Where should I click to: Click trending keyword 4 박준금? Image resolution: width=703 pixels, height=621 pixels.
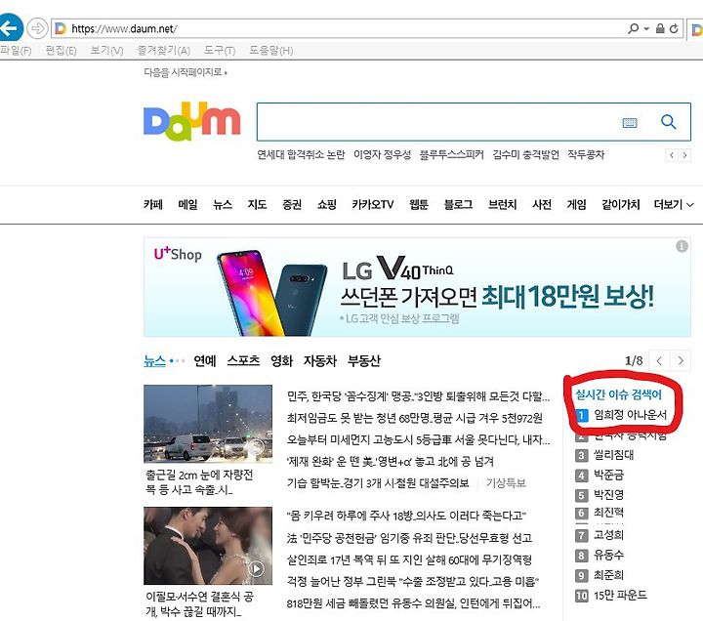pos(608,475)
